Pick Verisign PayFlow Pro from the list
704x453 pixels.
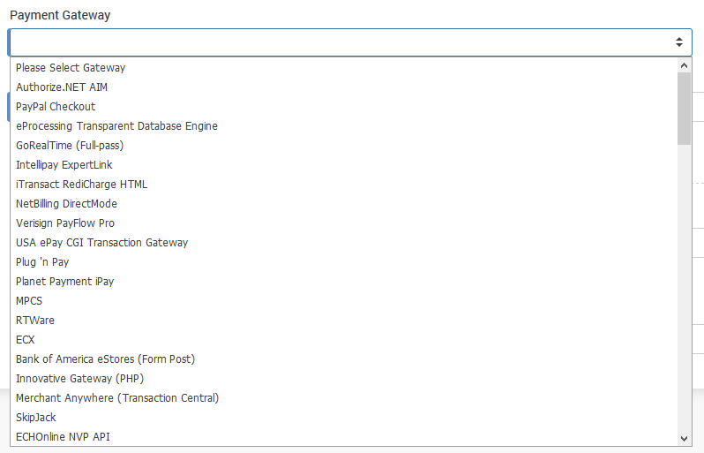[65, 223]
